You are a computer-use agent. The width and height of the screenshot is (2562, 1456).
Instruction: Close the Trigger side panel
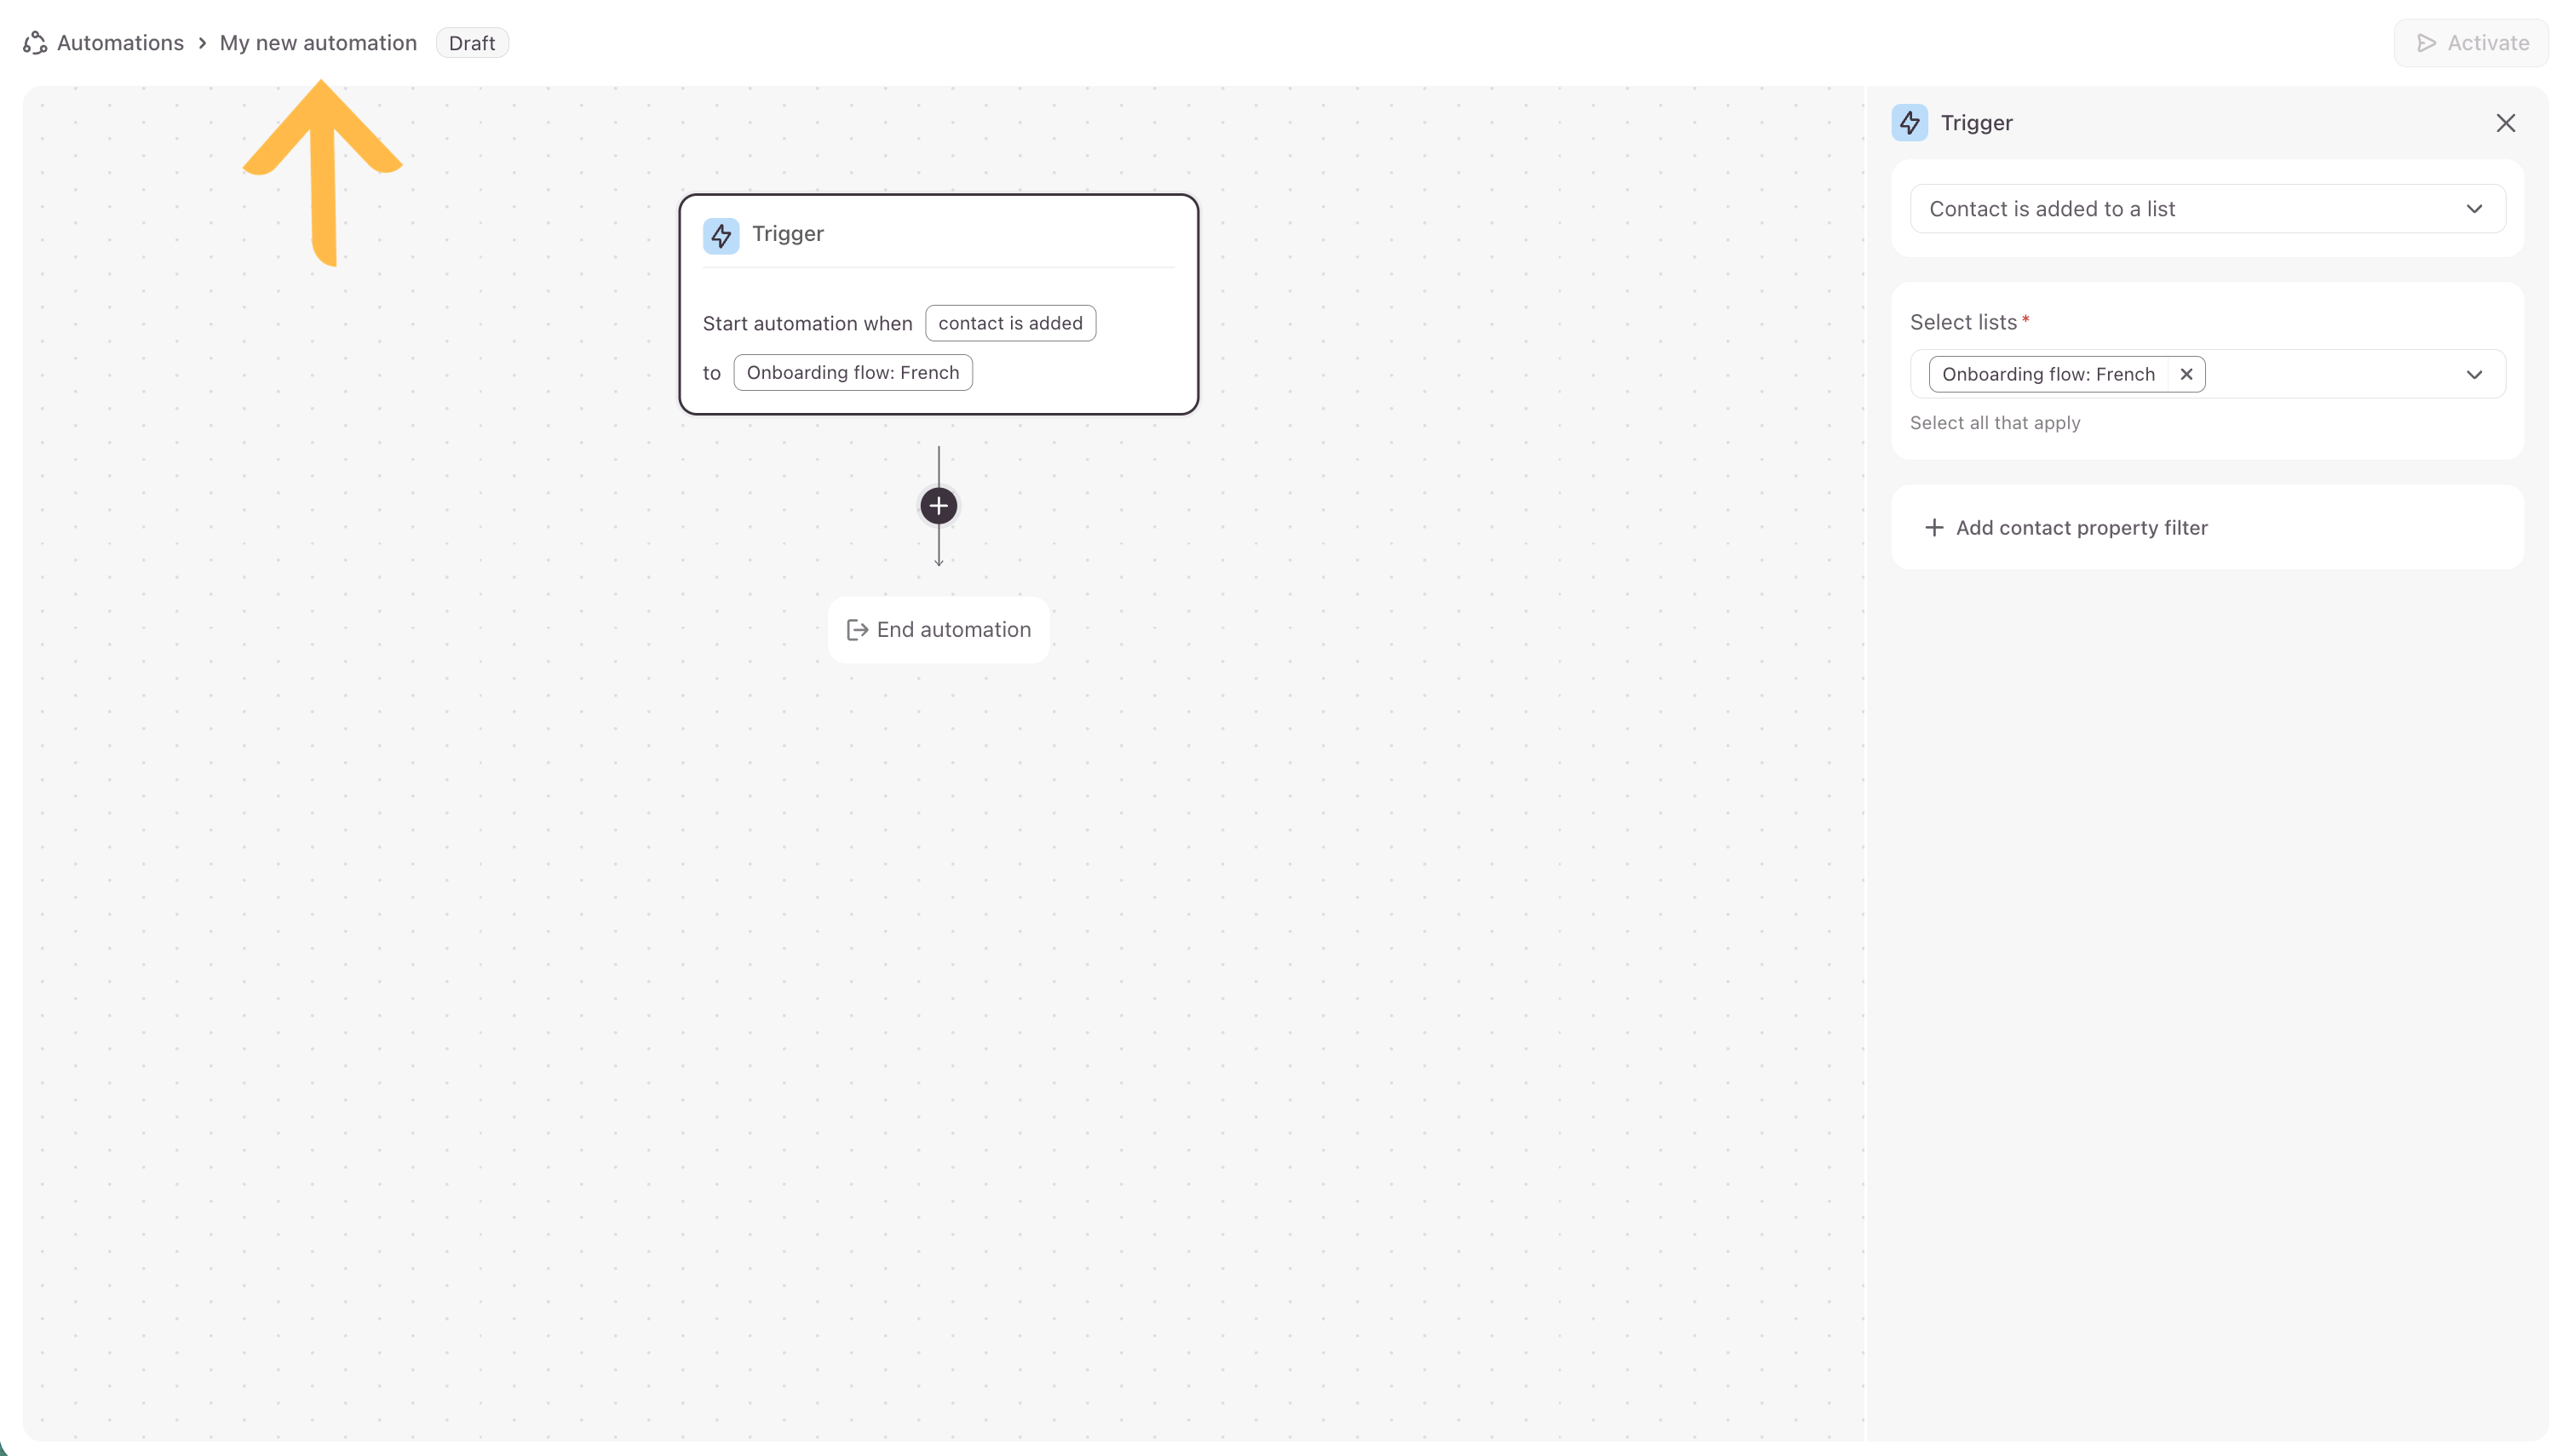2505,123
